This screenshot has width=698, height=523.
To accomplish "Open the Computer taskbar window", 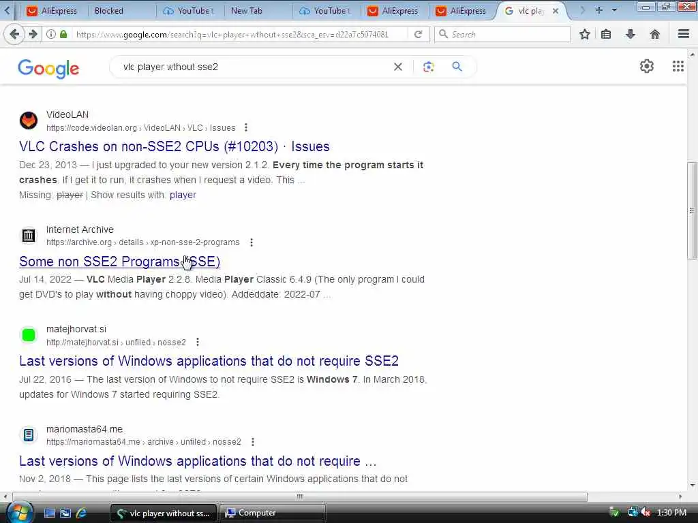I will (272, 513).
